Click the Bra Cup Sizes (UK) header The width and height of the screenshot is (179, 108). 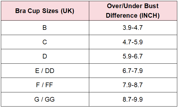click(x=45, y=11)
